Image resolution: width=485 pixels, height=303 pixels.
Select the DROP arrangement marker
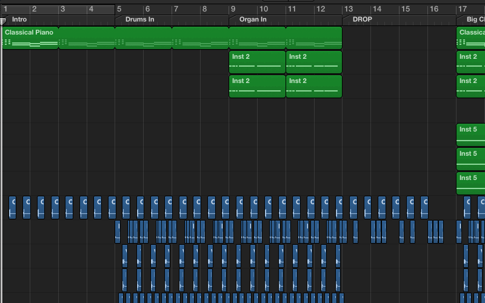[399, 19]
